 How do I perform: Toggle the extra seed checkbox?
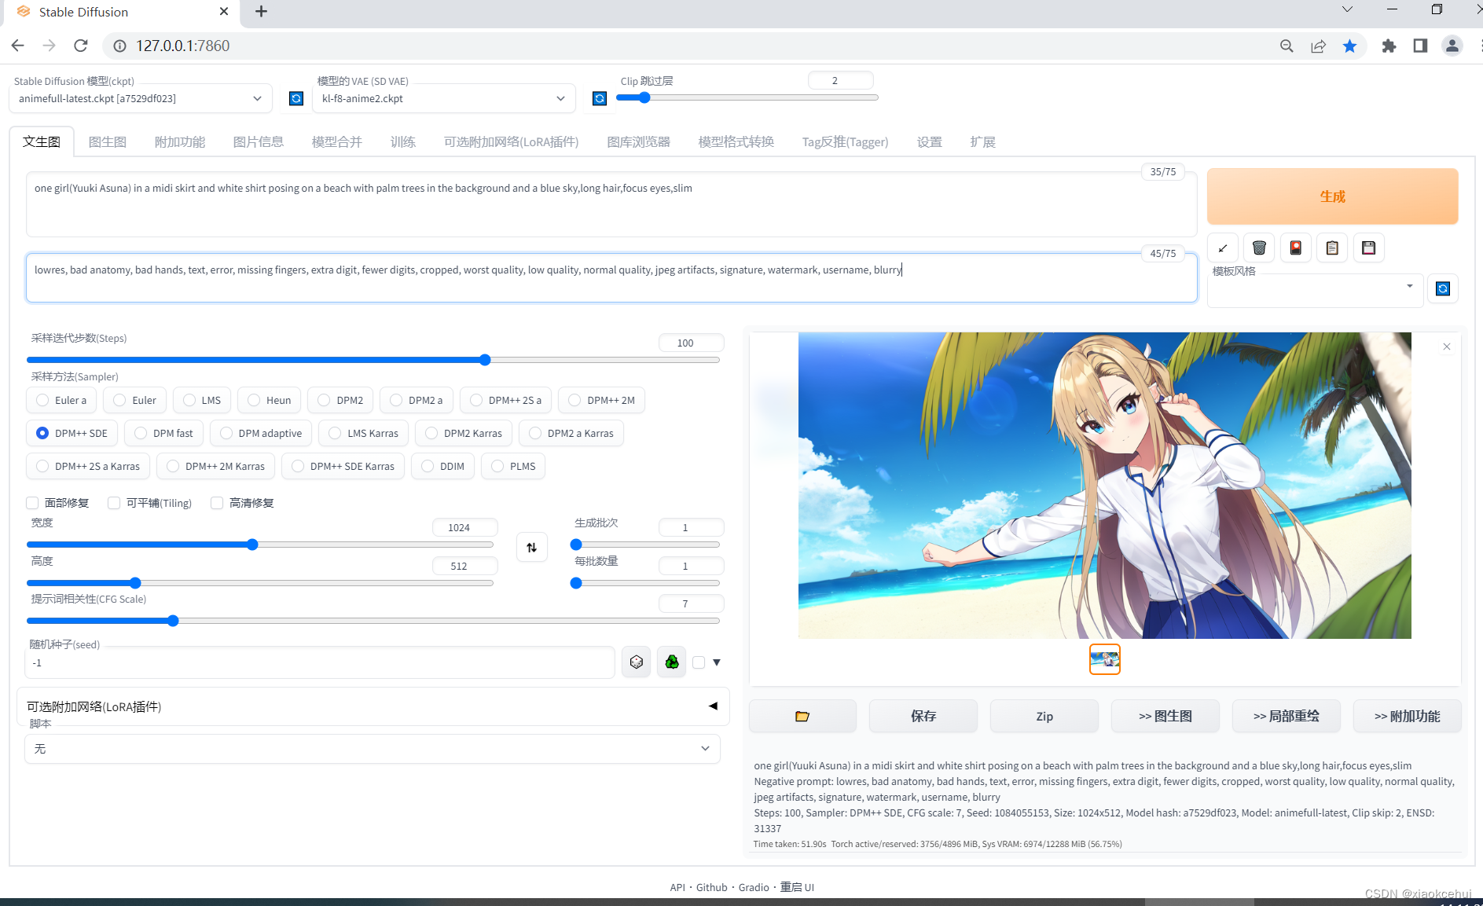click(x=699, y=662)
